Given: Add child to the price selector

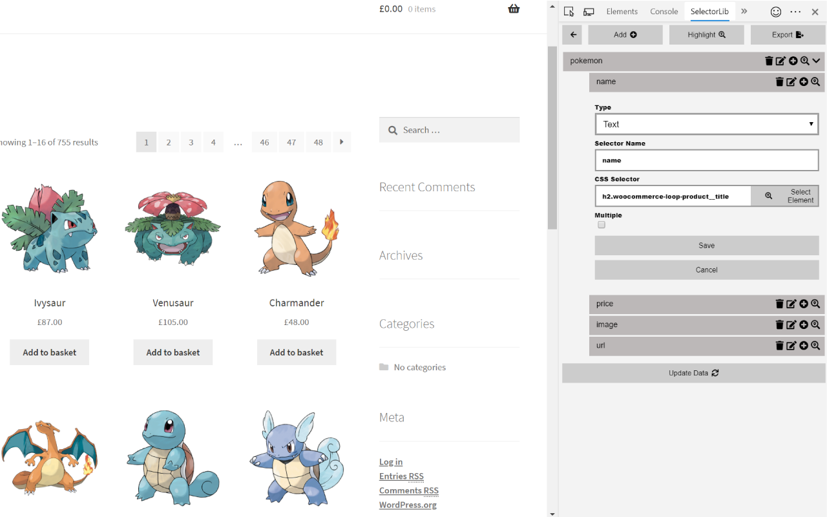Looking at the screenshot, I should pyautogui.click(x=804, y=304).
